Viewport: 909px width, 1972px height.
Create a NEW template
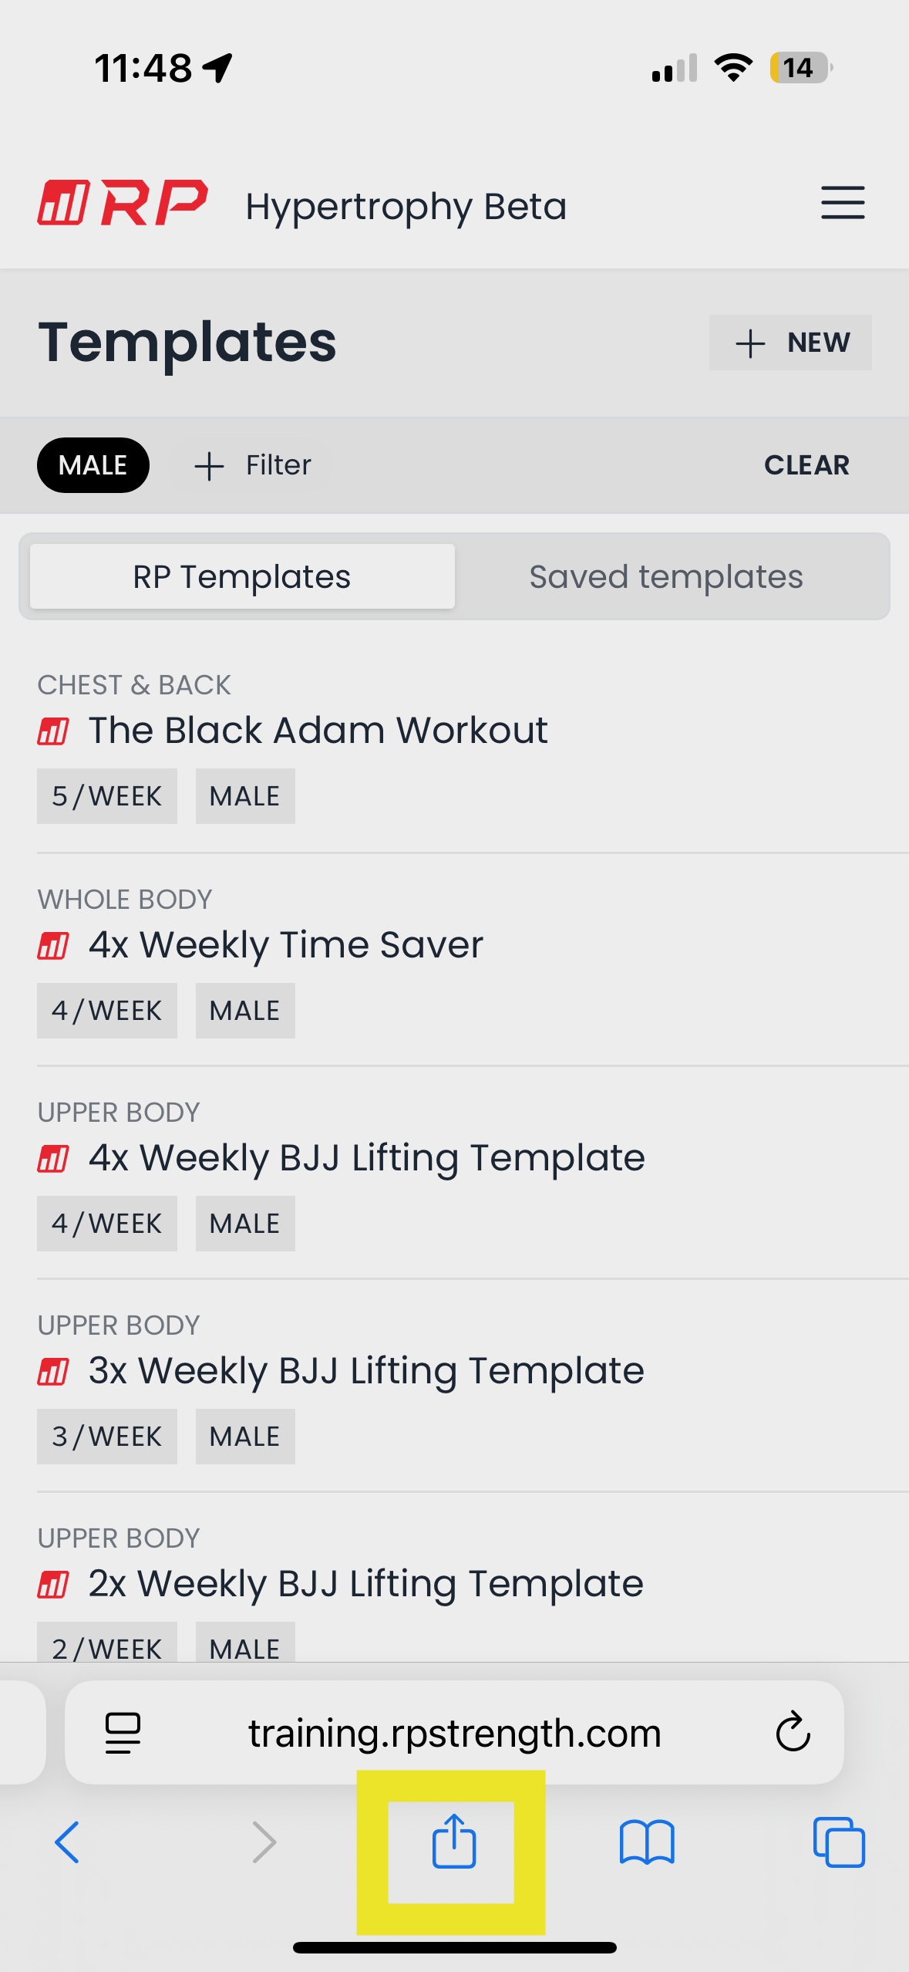790,343
